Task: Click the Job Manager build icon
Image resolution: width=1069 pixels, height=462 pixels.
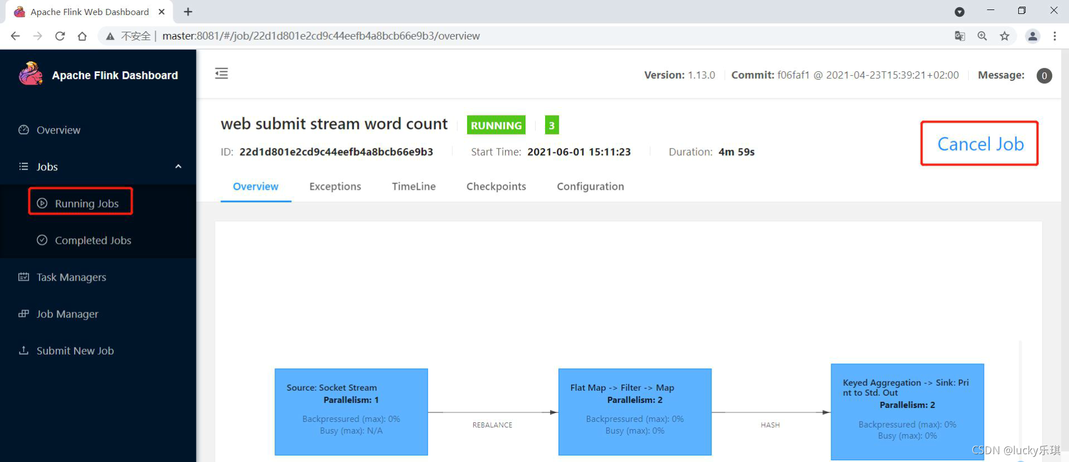Action: (23, 313)
